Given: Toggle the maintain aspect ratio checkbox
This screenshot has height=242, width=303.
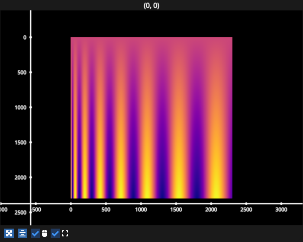Looking at the screenshot, I should (x=55, y=233).
